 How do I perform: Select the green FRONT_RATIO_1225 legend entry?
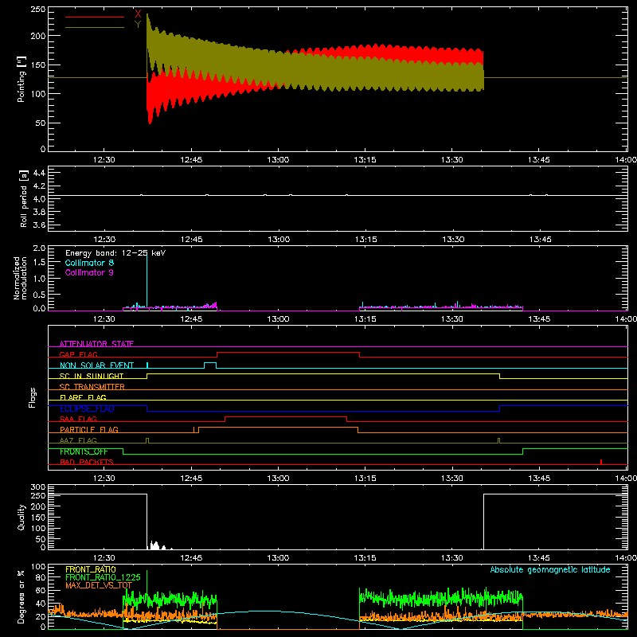103,577
